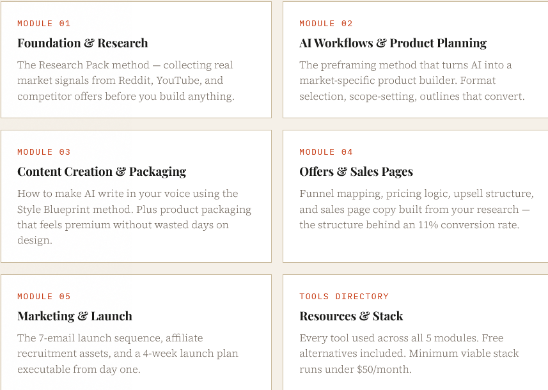Open the Foundation & Research heading
The height and width of the screenshot is (390, 548).
click(x=82, y=43)
